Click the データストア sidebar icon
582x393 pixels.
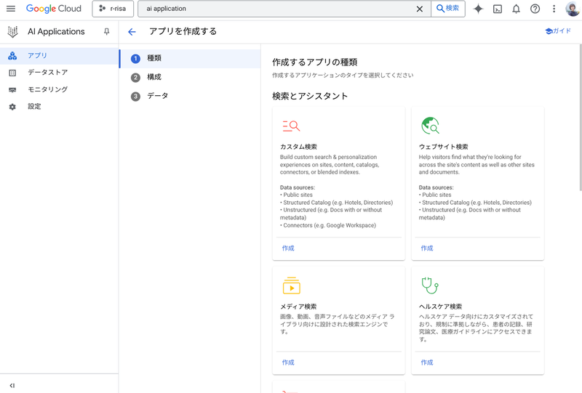coord(12,73)
